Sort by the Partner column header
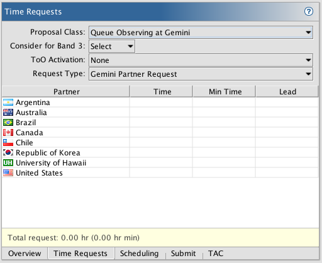 [66, 92]
